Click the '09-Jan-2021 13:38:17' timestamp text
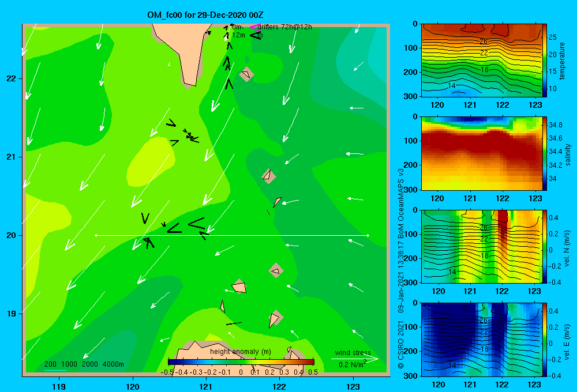Viewport: 577px width, 392px height. coord(401,274)
